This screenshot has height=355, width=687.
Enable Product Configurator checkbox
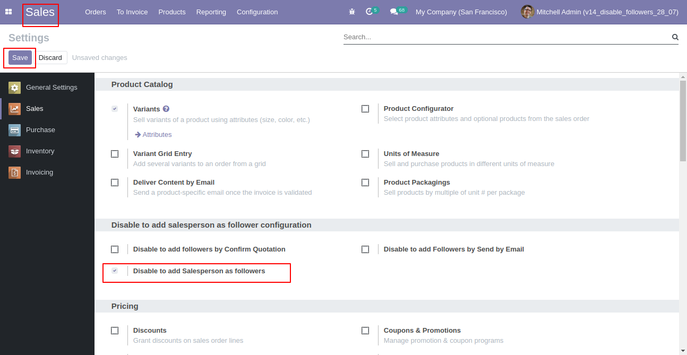(x=365, y=109)
